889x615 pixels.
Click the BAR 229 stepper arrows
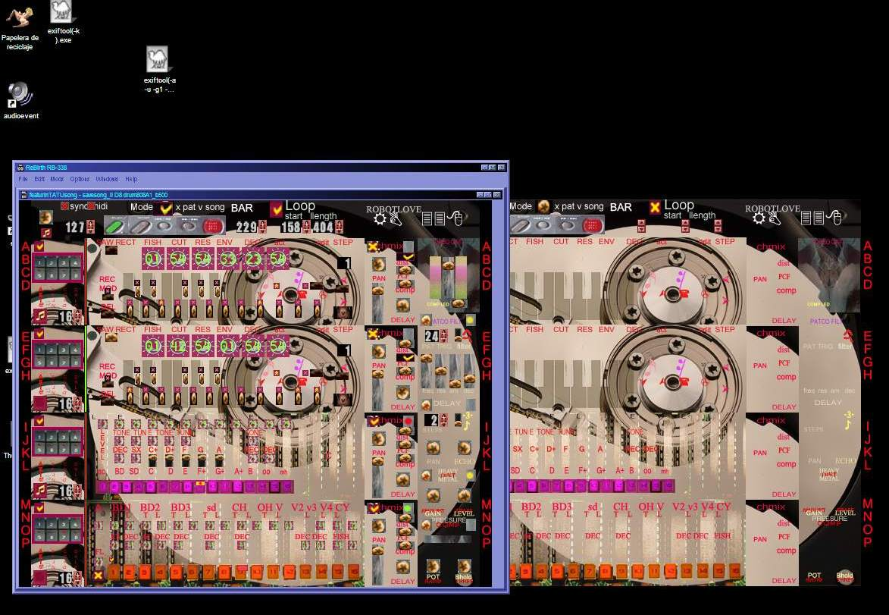262,227
